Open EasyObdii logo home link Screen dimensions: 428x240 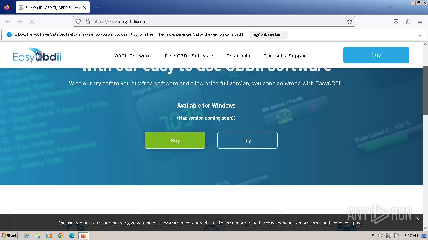click(x=37, y=55)
